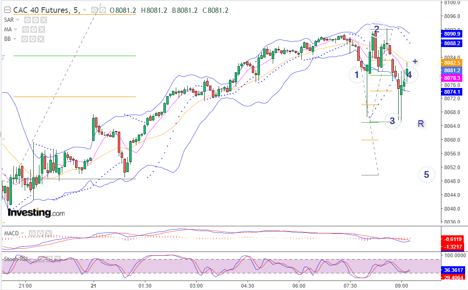Remove the SAR indicator
The height and width of the screenshot is (290, 468).
pos(44,20)
